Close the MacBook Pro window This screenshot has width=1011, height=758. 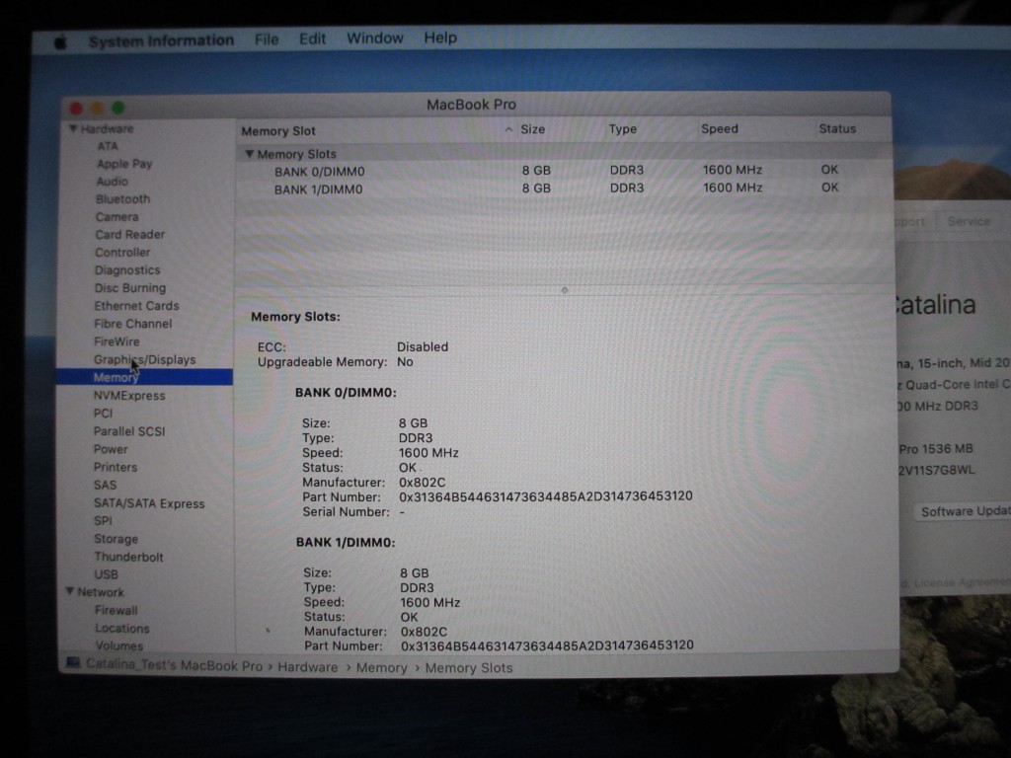click(76, 109)
